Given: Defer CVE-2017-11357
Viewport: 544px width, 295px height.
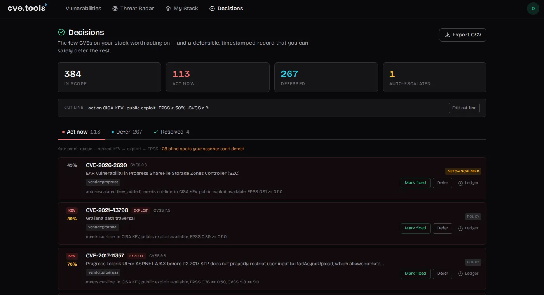Looking at the screenshot, I should [443, 273].
